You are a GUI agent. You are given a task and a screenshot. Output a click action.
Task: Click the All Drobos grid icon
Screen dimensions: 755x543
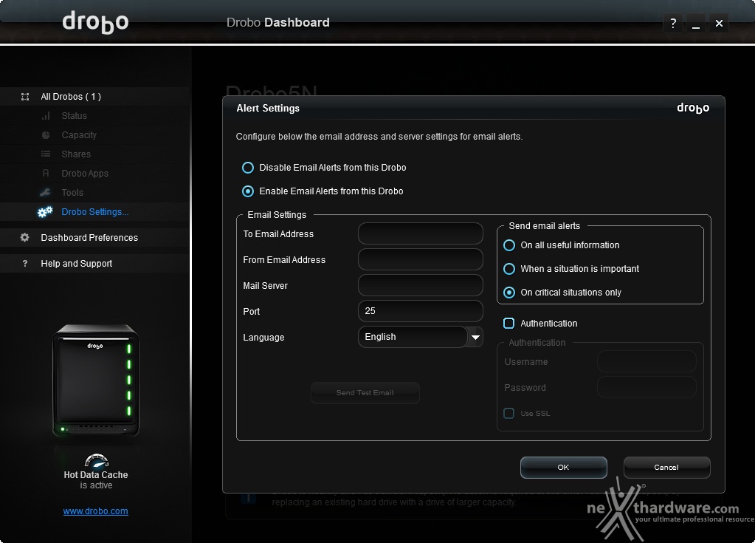pos(25,97)
